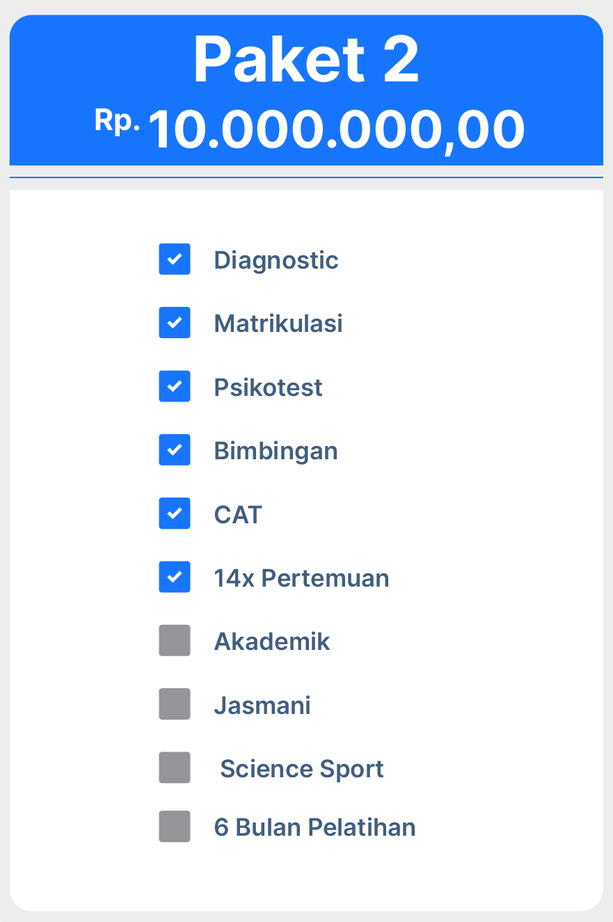The width and height of the screenshot is (613, 922).
Task: Select the Matrikulasi label
Action: click(x=278, y=324)
